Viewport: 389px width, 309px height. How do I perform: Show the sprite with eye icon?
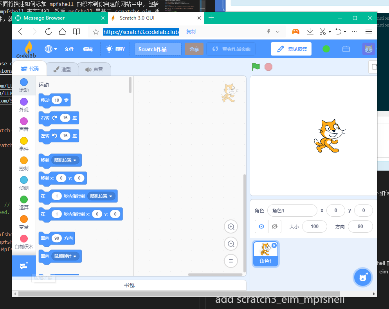[261, 226]
